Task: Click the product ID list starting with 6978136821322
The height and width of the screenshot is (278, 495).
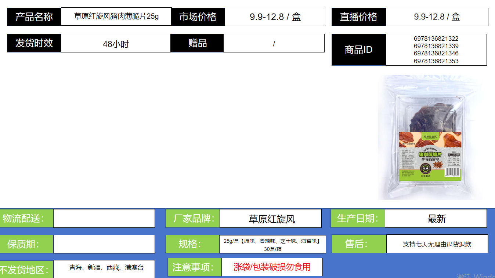Action: coord(436,50)
